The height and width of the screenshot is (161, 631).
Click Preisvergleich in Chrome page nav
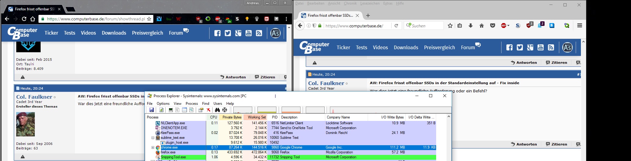pos(148,33)
